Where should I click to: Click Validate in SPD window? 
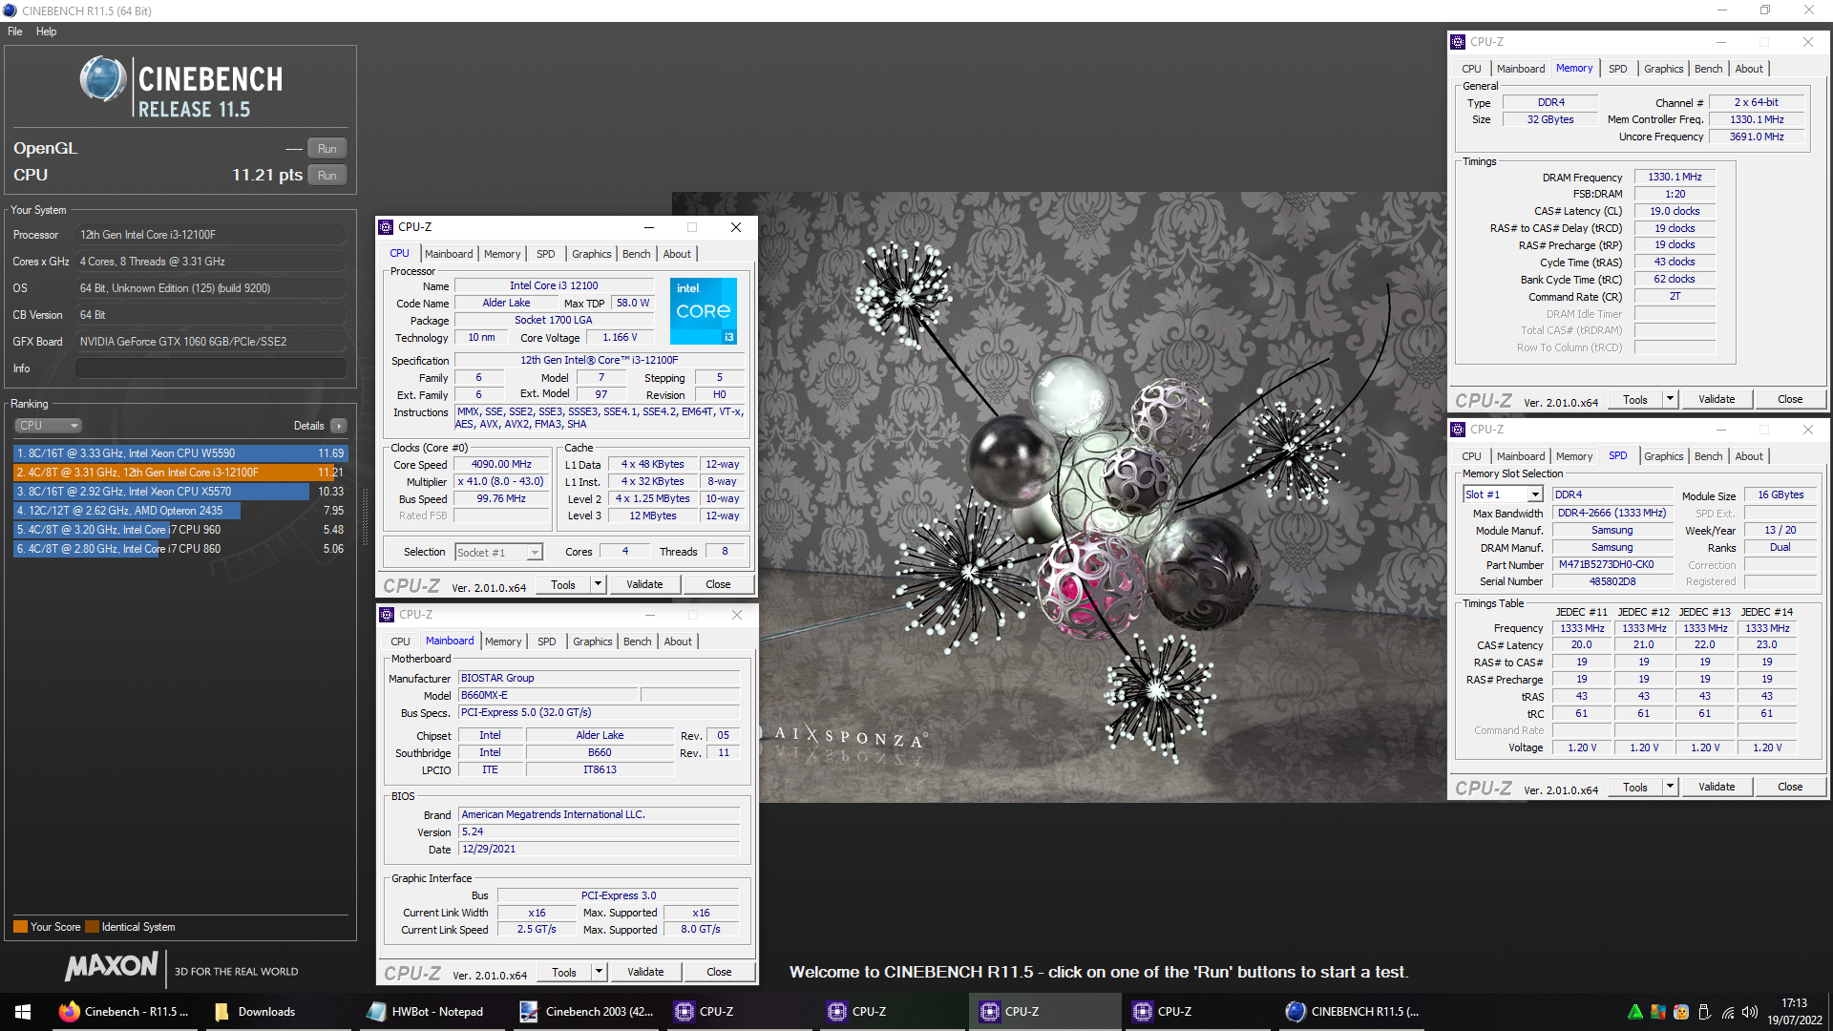(1717, 787)
